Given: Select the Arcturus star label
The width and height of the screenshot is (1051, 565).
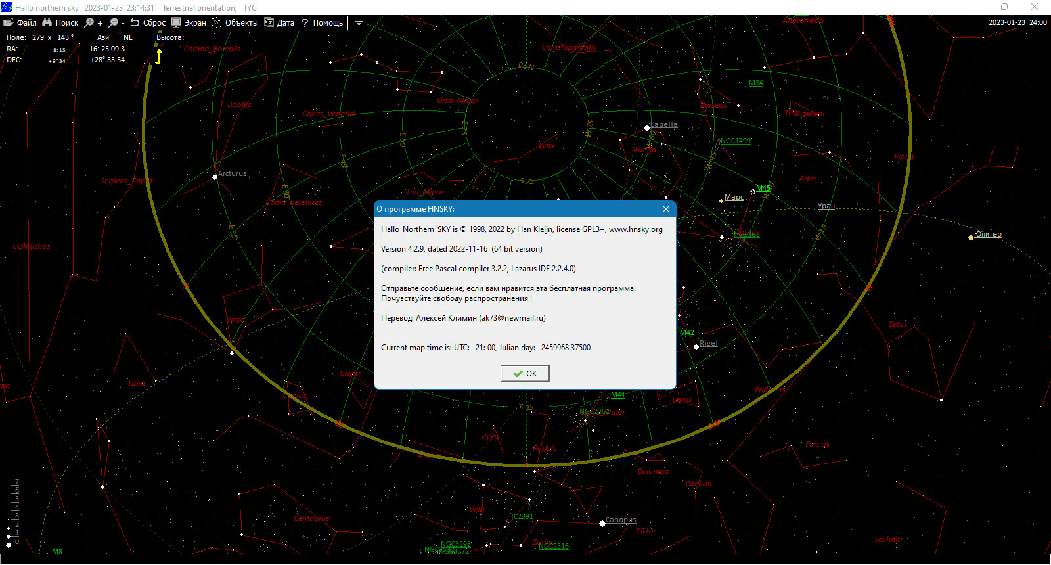Looking at the screenshot, I should tap(233, 173).
